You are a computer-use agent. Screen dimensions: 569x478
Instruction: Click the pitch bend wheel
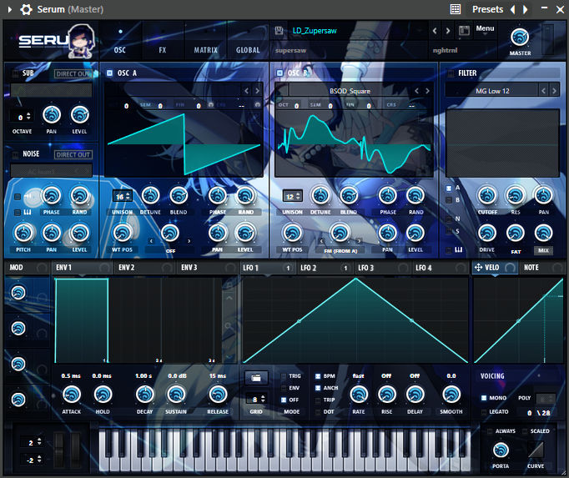[58, 450]
